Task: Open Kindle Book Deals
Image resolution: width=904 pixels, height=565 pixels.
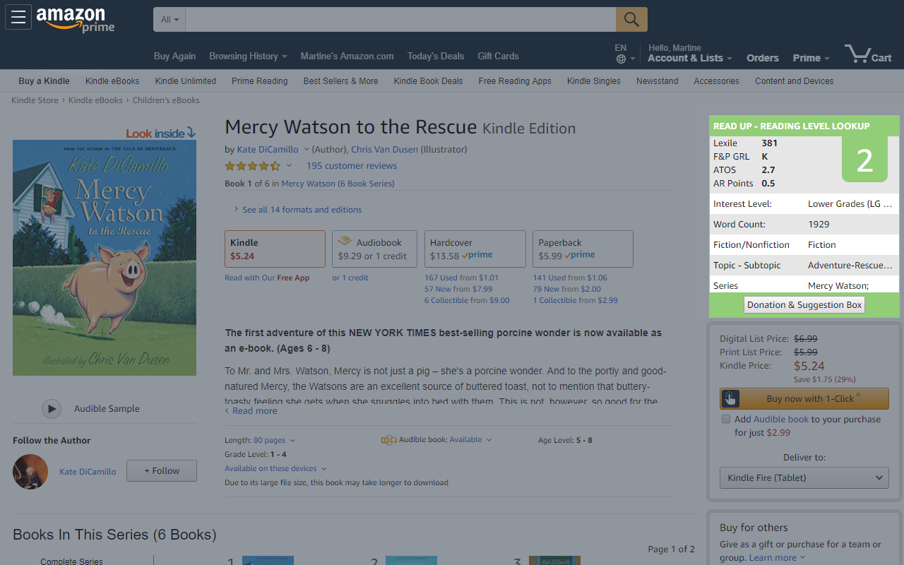Action: point(428,81)
